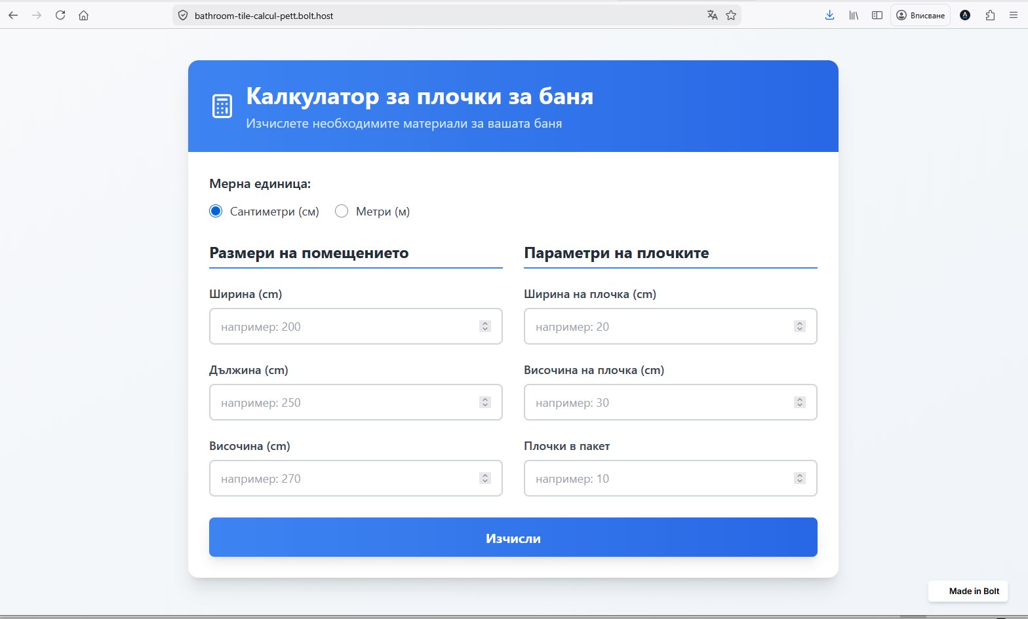Click the stepper in Височина на плочка field
The width and height of the screenshot is (1028, 619).
[800, 402]
